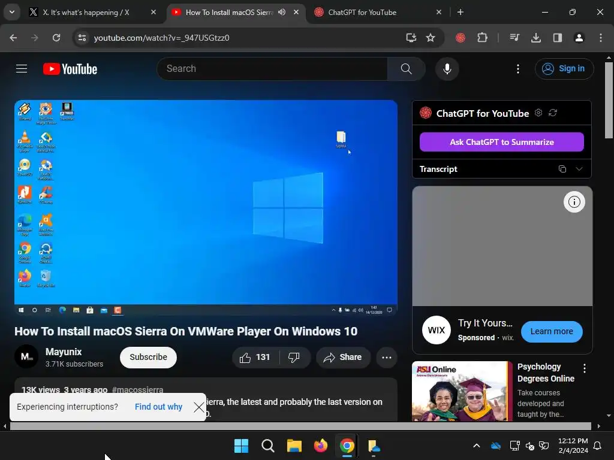Screen dimensions: 614x460
Task: Open the Chrome profile avatar
Action: click(x=579, y=38)
